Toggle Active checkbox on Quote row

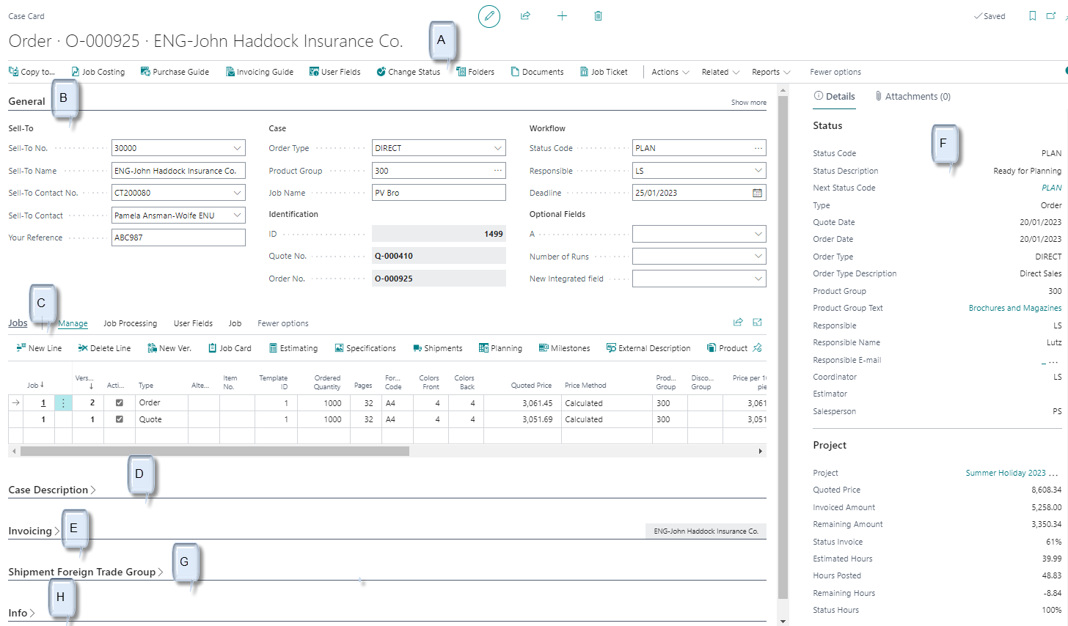(x=120, y=419)
